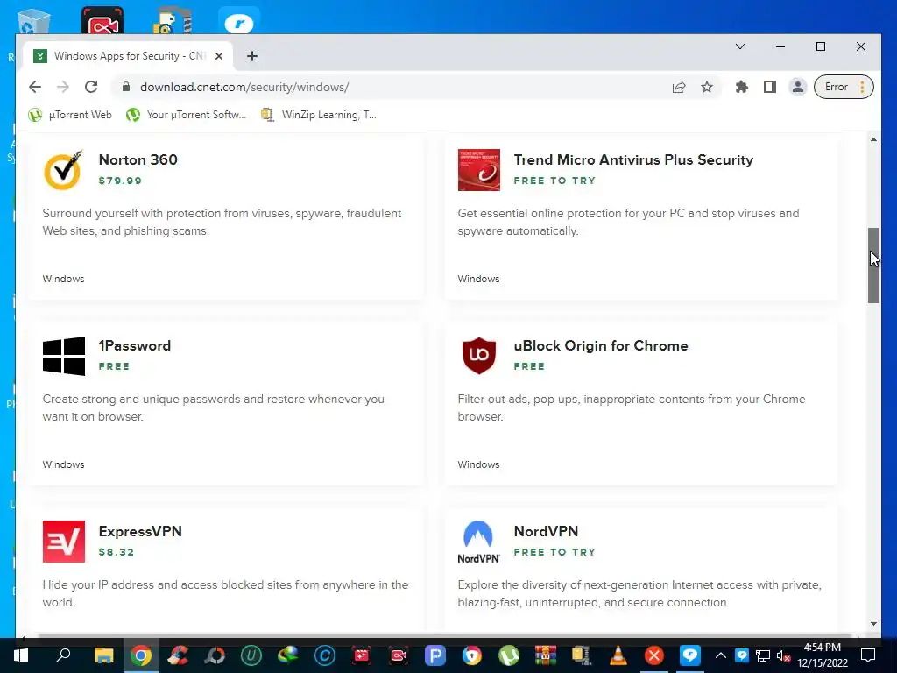This screenshot has width=897, height=673.
Task: Click the uBlock Origin shield icon
Action: [x=479, y=356]
